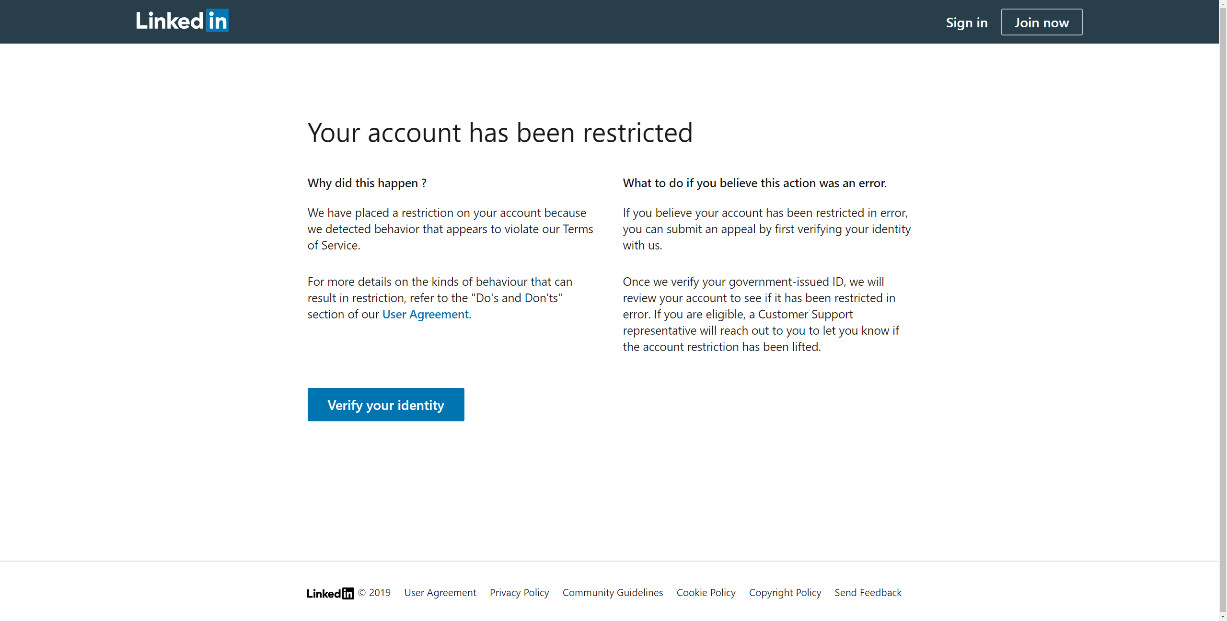Open the Privacy Policy link
Viewport: 1227px width, 621px height.
coord(519,592)
